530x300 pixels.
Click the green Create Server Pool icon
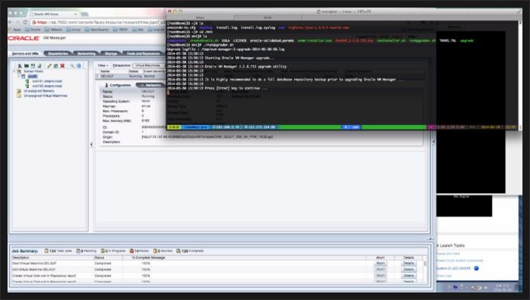click(26, 66)
